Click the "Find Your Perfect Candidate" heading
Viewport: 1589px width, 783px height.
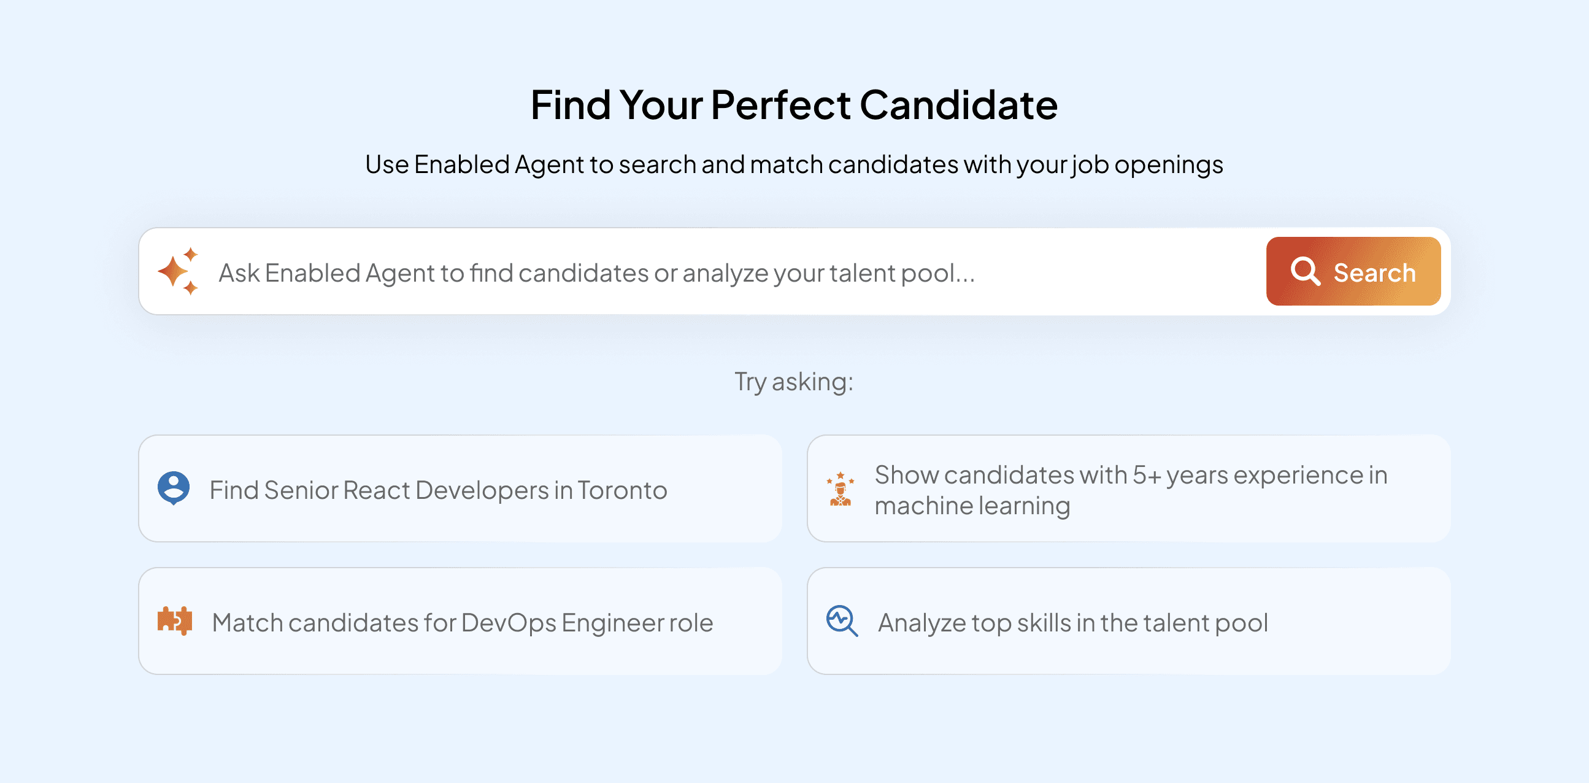[794, 104]
